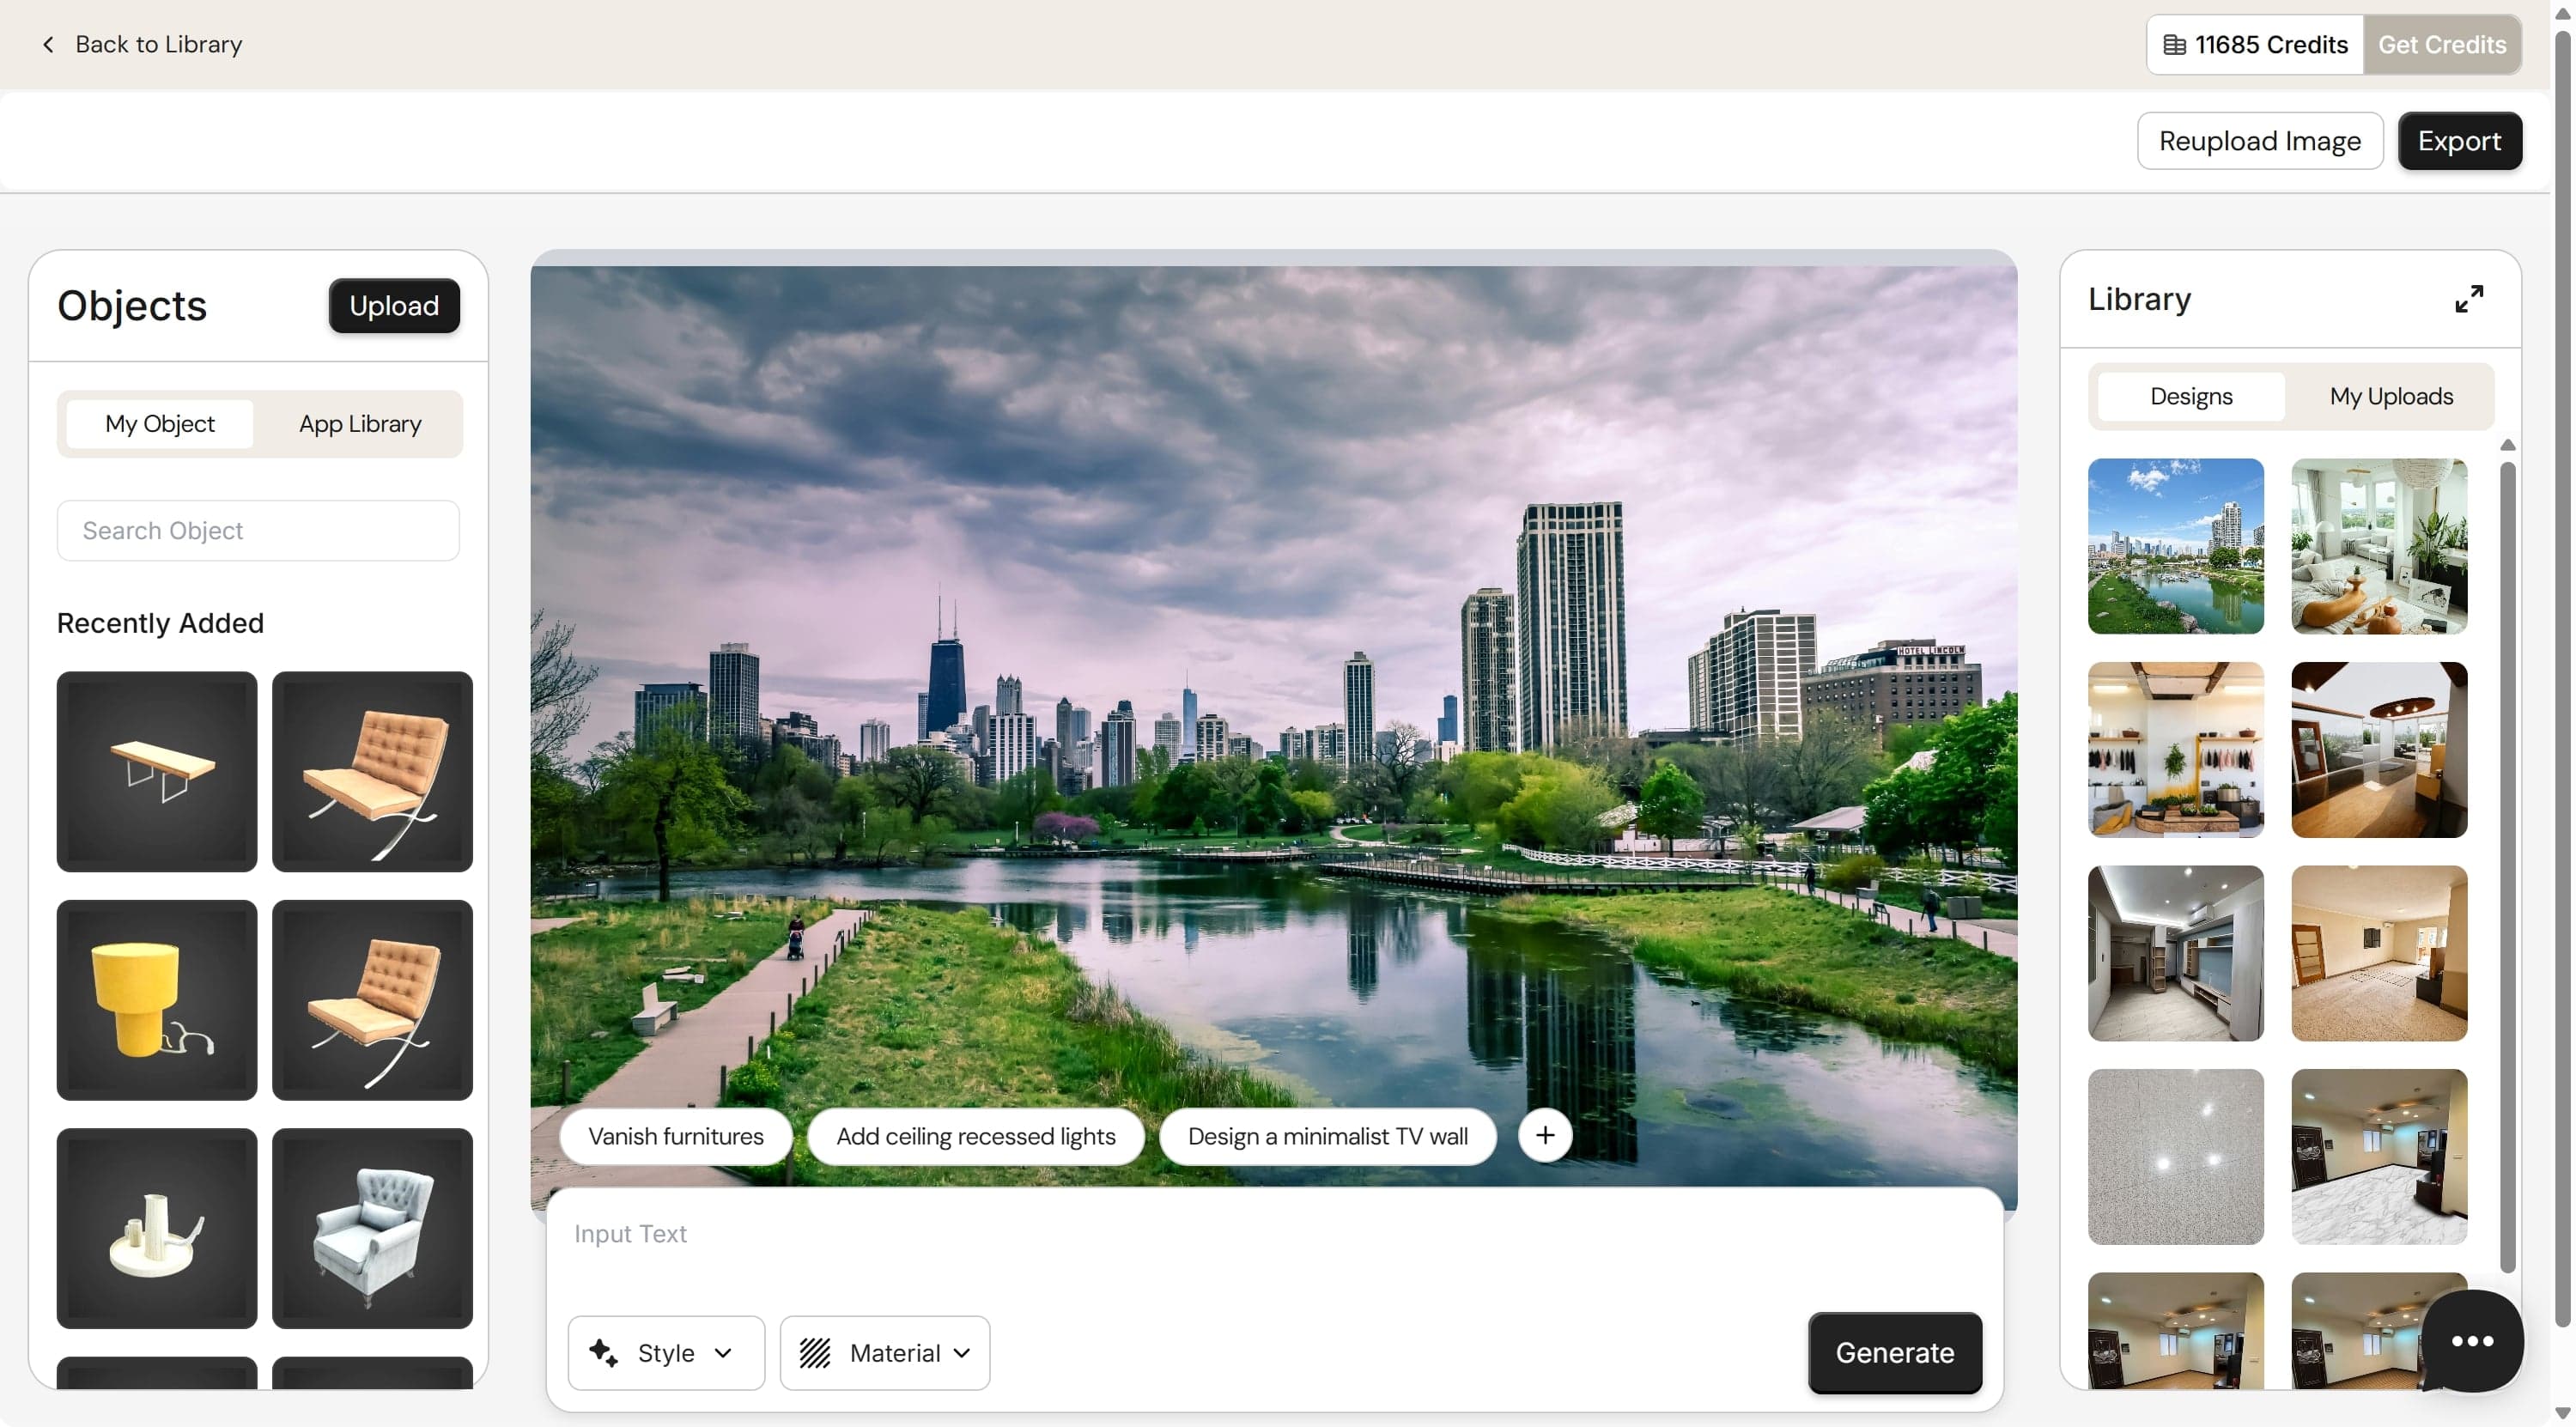Screen dimensions: 2576x1427
Task: Click Reupload Image button
Action: point(2259,141)
